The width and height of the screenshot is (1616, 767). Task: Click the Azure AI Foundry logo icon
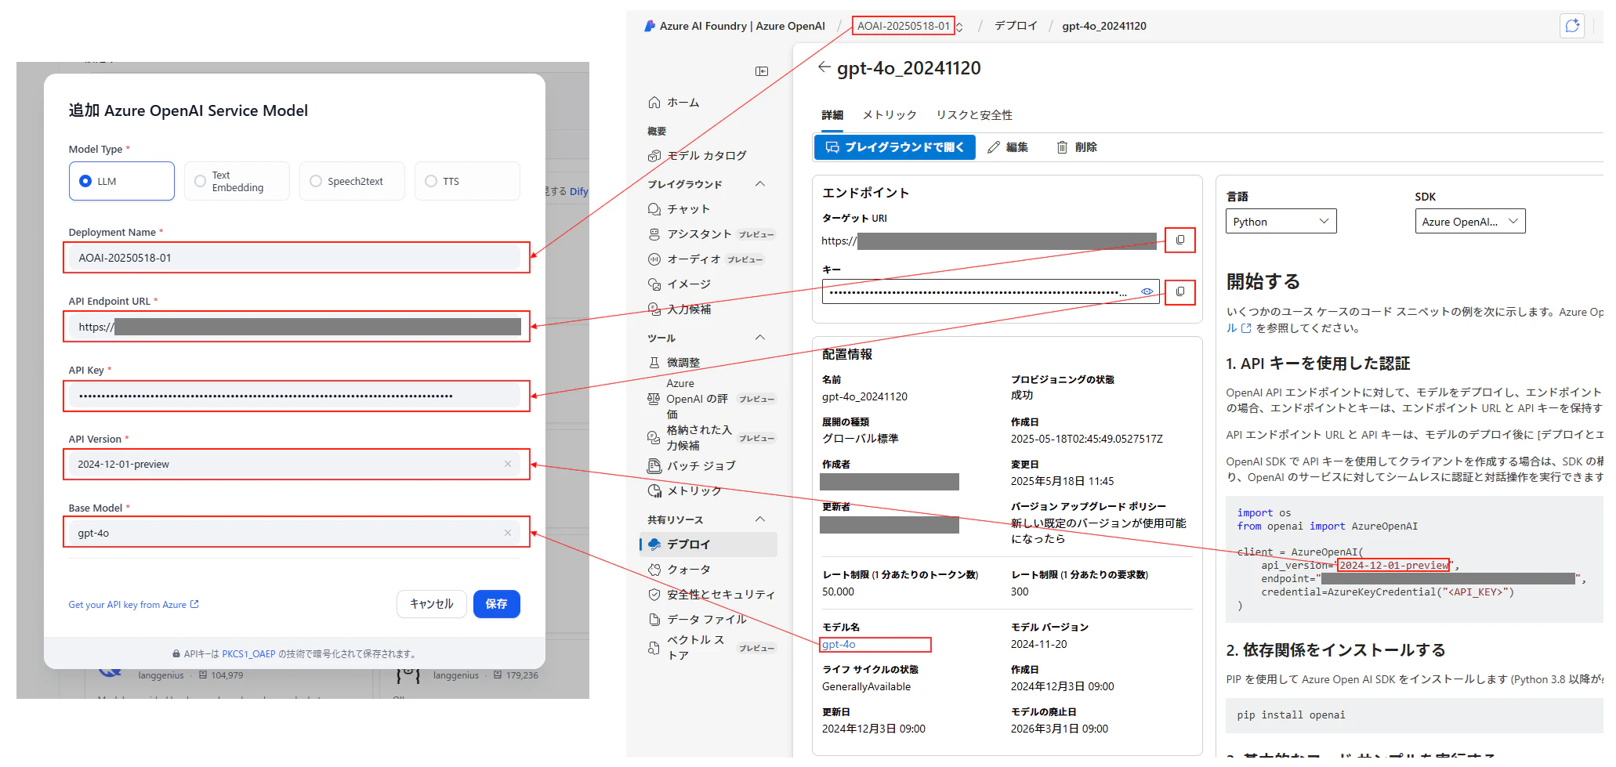coord(650,26)
